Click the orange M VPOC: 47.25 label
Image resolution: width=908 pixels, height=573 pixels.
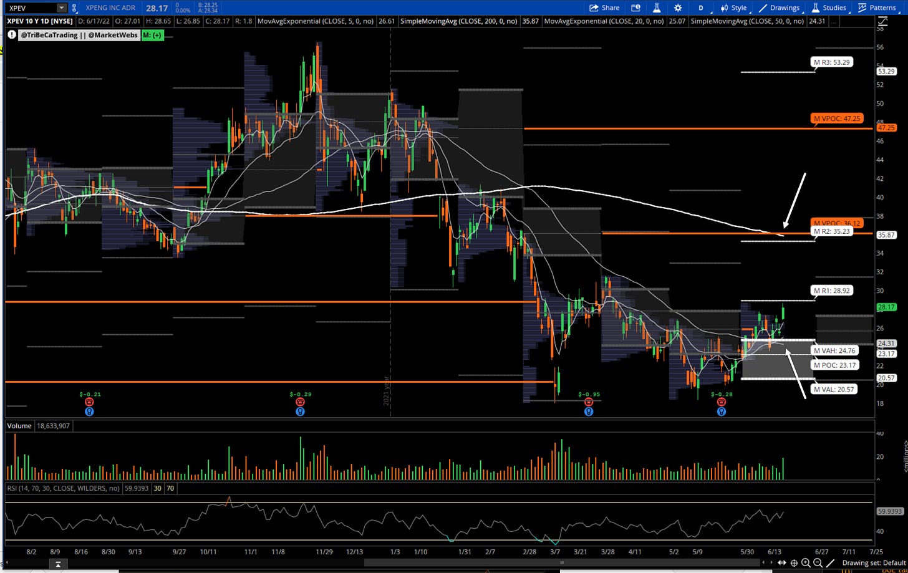pos(837,118)
